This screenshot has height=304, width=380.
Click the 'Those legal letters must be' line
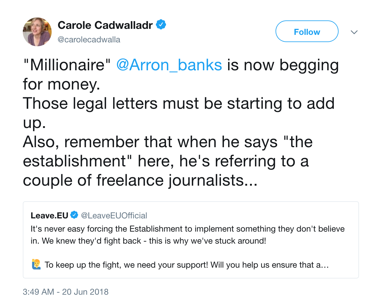pos(179,103)
